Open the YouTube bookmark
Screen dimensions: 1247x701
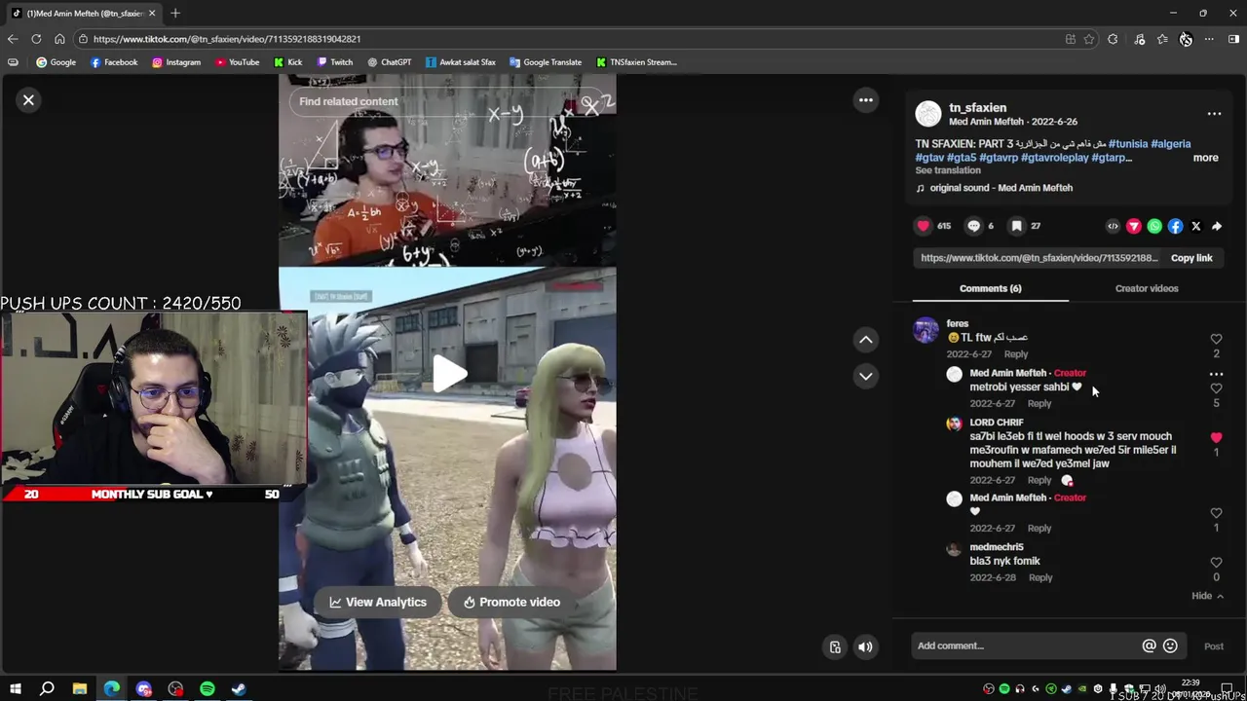[237, 62]
